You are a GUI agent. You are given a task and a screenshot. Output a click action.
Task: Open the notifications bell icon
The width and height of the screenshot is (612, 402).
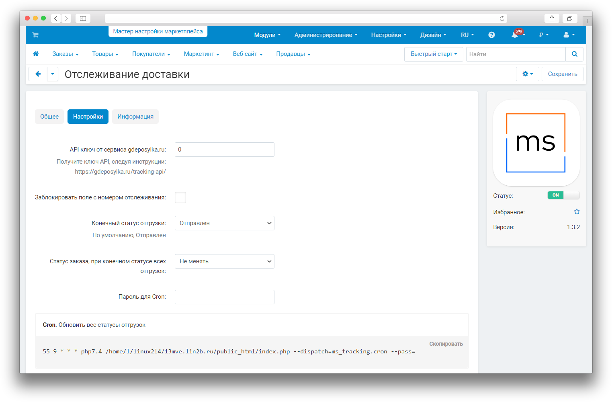[515, 35]
